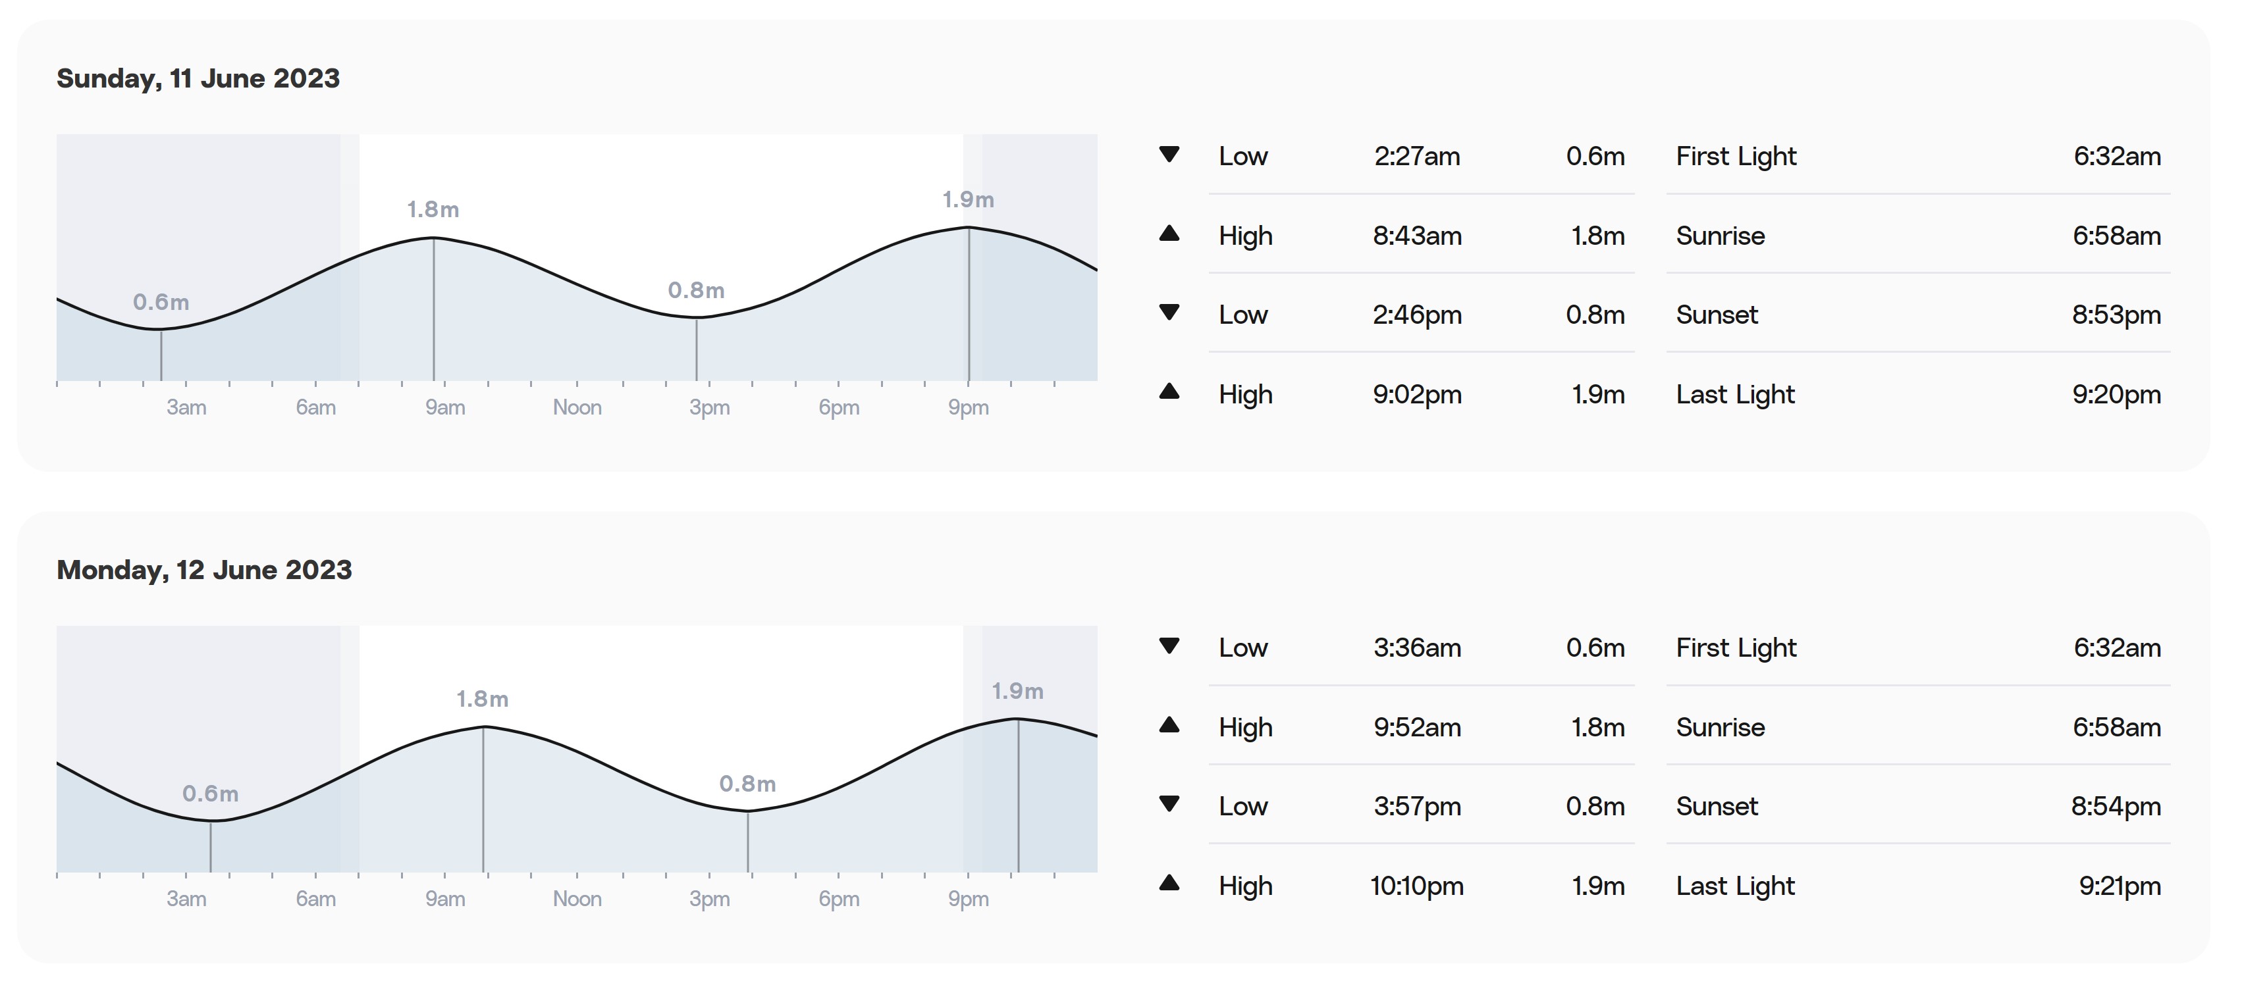The image size is (2242, 991).
Task: Select Sunday's Sunrise 6:58am row
Action: click(x=1918, y=236)
